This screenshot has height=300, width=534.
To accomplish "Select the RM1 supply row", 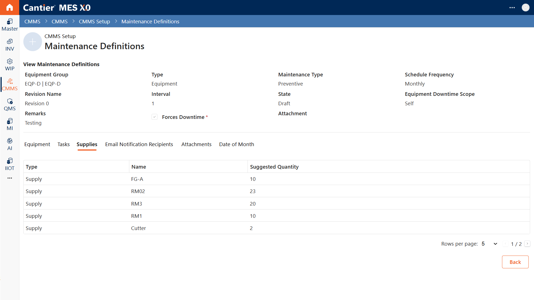I will click(x=276, y=216).
